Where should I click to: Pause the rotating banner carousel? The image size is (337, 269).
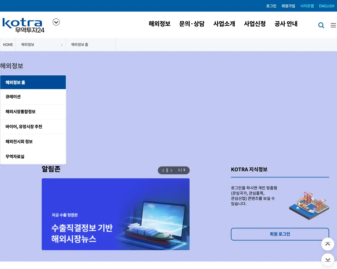167,170
